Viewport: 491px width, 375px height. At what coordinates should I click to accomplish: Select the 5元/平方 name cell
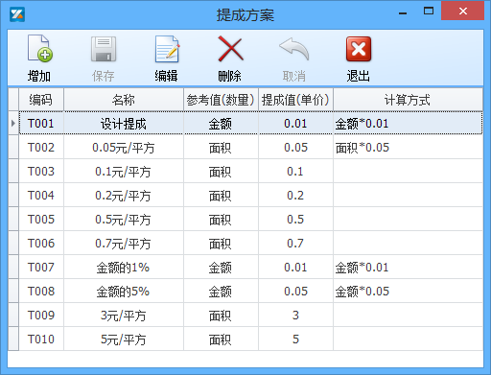tap(124, 339)
